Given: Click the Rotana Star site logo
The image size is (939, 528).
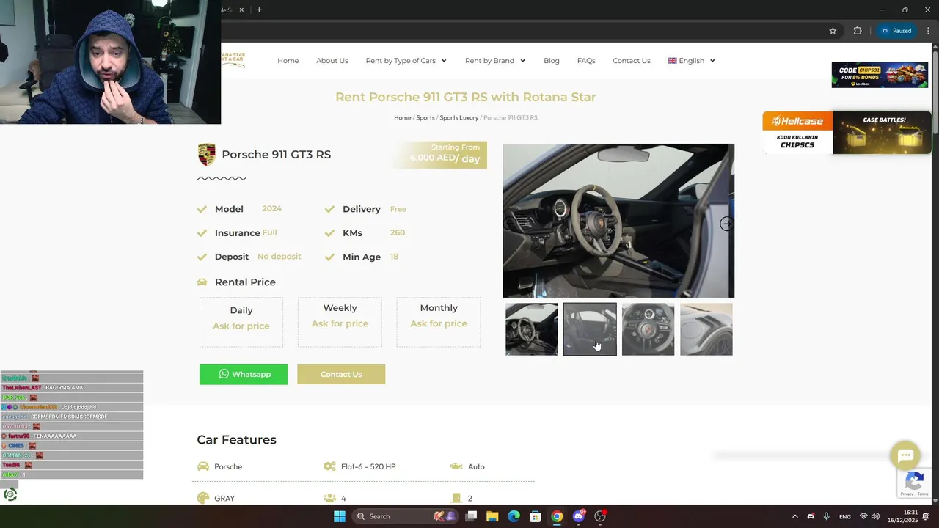Looking at the screenshot, I should point(234,60).
